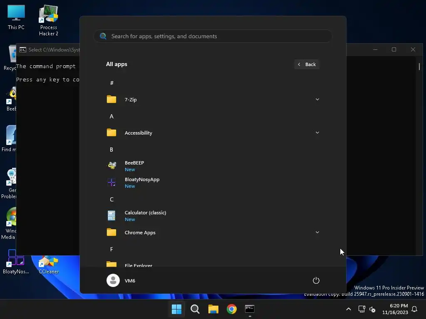The width and height of the screenshot is (426, 319).
Task: Expand the Chrome Apps folder chevron
Action: pos(317,233)
